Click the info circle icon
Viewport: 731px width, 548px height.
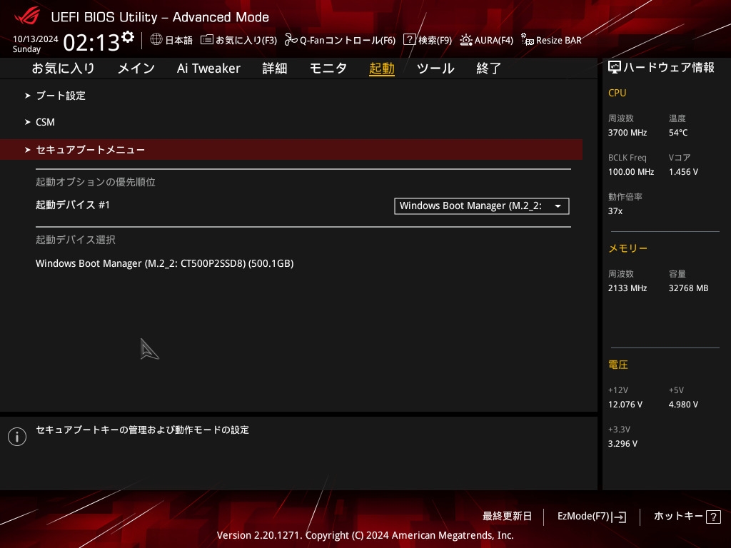pos(17,437)
